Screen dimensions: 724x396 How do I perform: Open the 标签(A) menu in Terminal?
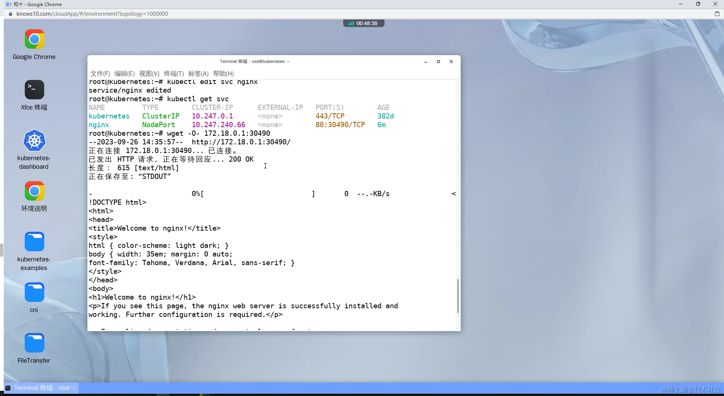pyautogui.click(x=198, y=73)
